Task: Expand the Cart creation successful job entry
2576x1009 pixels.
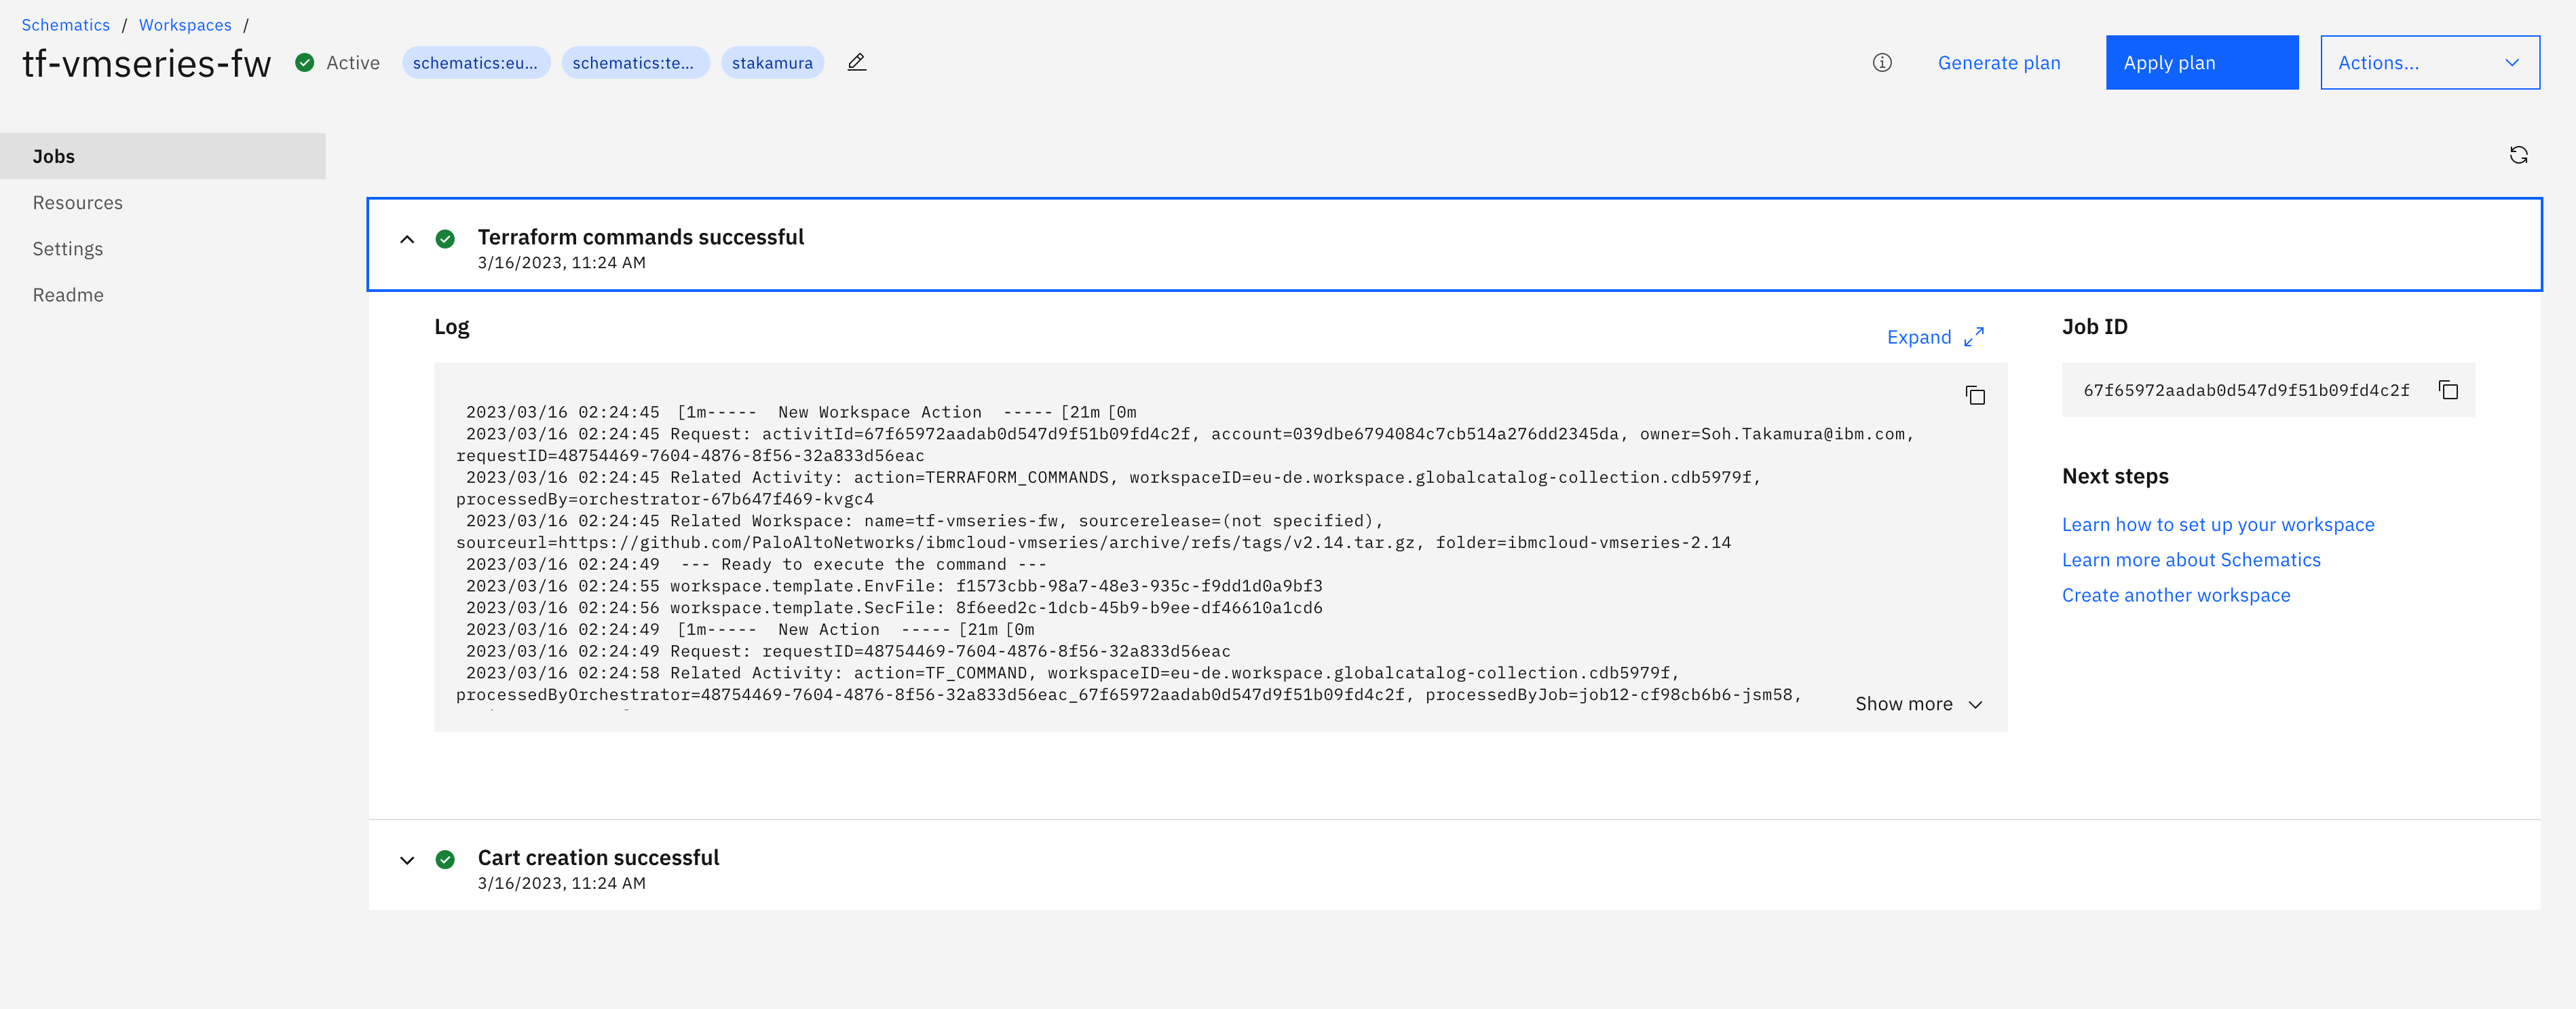Action: click(407, 860)
